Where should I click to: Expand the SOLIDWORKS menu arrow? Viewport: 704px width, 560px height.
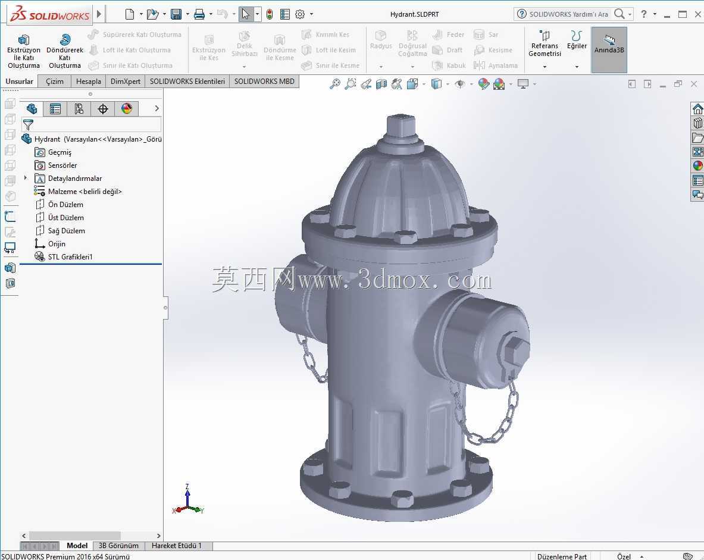coord(99,14)
